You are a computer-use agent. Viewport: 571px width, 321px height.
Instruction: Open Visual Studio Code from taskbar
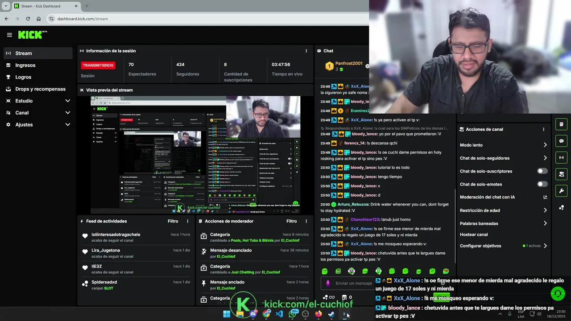[x=279, y=314]
